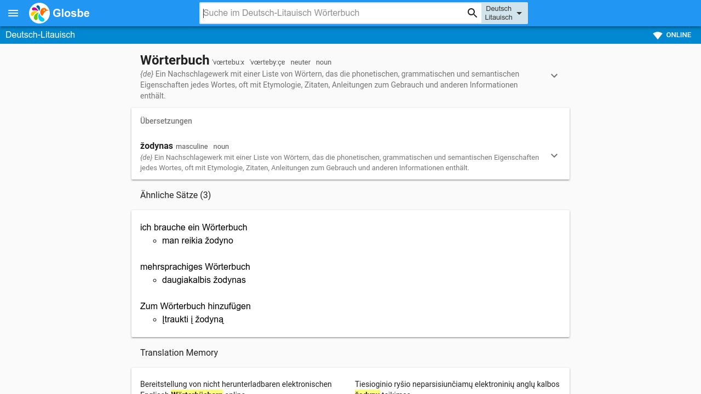Expand the Wörterbuch headword definition chevron
The width and height of the screenshot is (701, 394).
pyautogui.click(x=554, y=76)
